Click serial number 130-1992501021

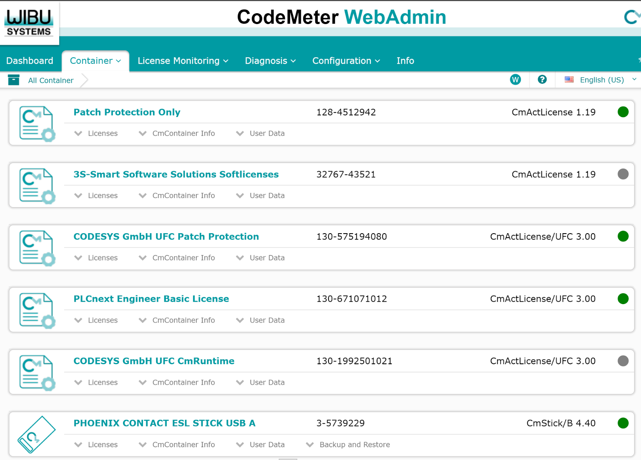pos(355,361)
